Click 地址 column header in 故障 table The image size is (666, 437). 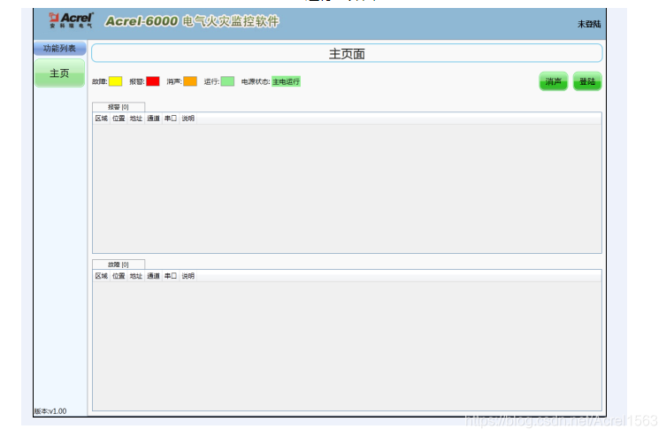[x=136, y=276]
